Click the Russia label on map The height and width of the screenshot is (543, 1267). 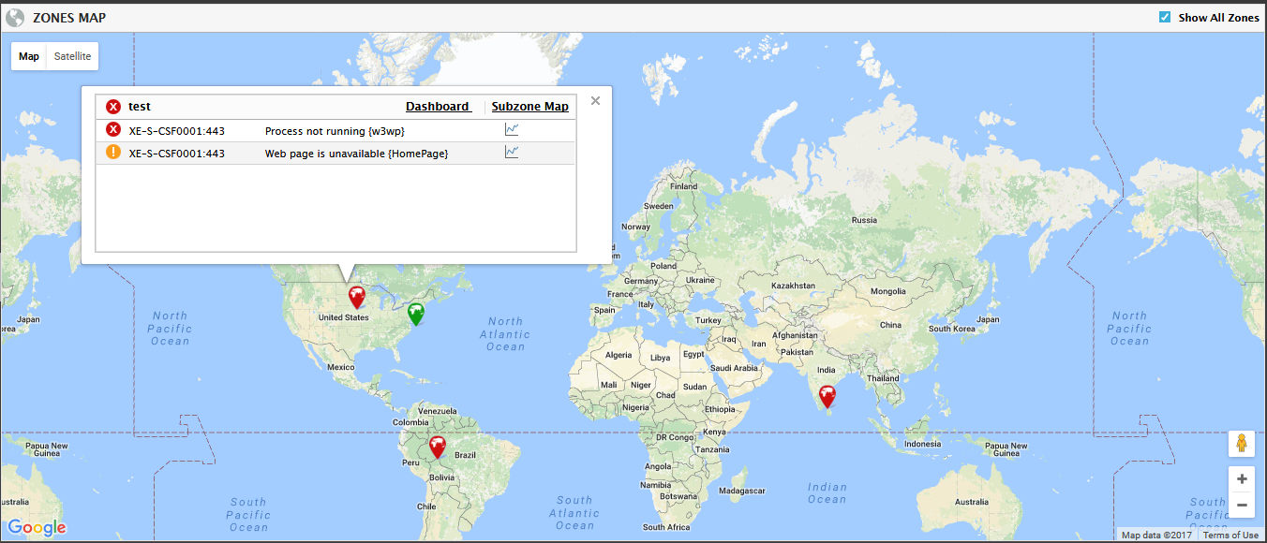(864, 220)
